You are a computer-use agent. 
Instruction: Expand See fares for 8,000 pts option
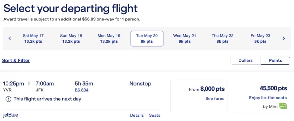[x=215, y=98]
